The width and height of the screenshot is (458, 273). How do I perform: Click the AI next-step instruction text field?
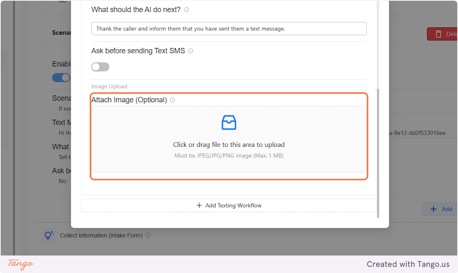coord(229,29)
